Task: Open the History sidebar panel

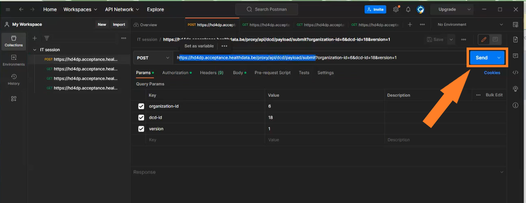Action: tap(14, 79)
